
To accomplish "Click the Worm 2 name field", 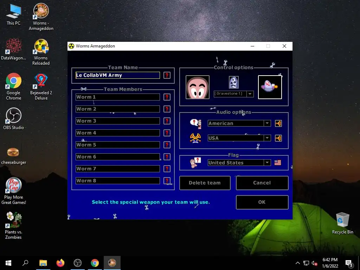I will (x=118, y=109).
